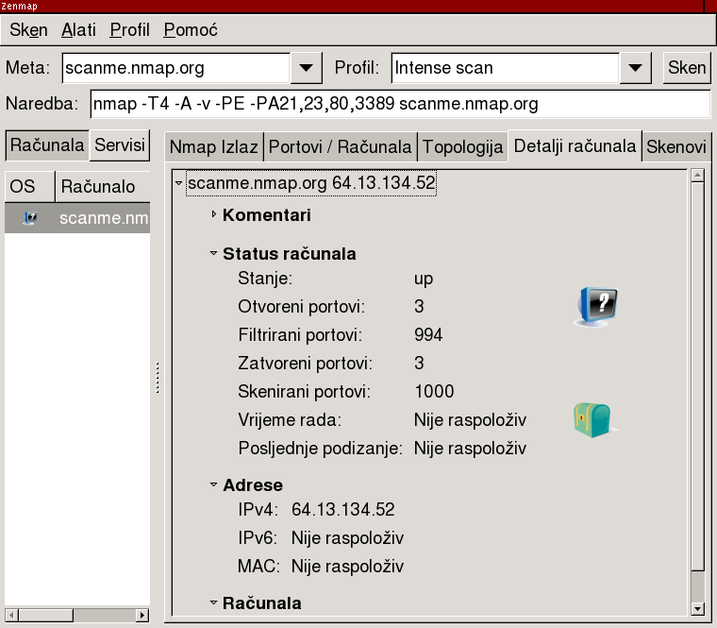Image resolution: width=717 pixels, height=628 pixels.
Task: Switch to the Topologija tab
Action: tap(462, 147)
